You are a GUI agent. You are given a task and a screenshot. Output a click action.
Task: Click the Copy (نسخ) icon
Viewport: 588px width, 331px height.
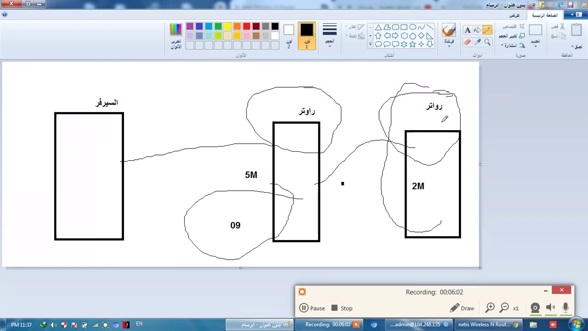tap(562, 36)
